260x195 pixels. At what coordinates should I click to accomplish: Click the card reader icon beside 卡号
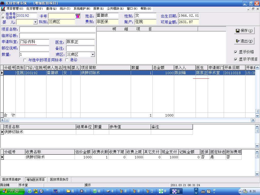click(x=78, y=16)
